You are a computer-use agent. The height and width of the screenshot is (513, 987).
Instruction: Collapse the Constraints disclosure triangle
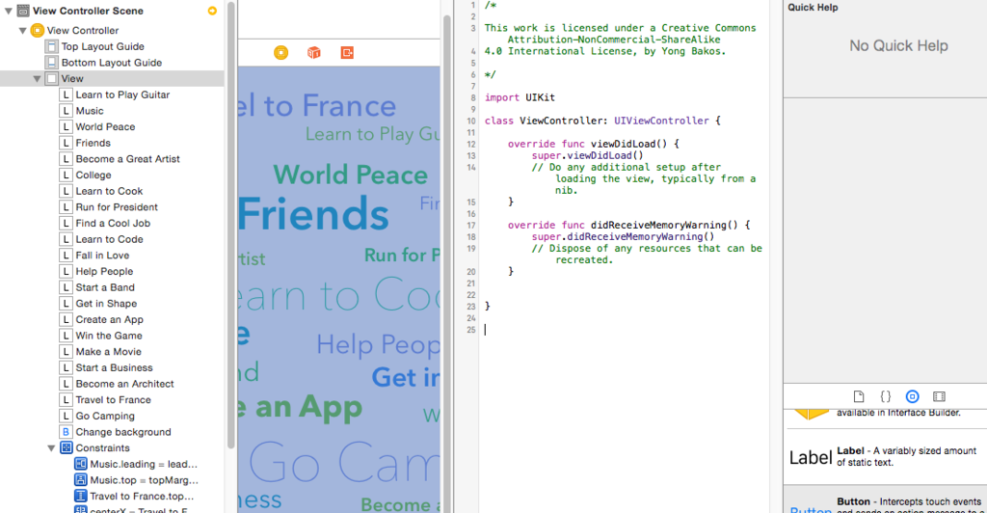pyautogui.click(x=52, y=448)
